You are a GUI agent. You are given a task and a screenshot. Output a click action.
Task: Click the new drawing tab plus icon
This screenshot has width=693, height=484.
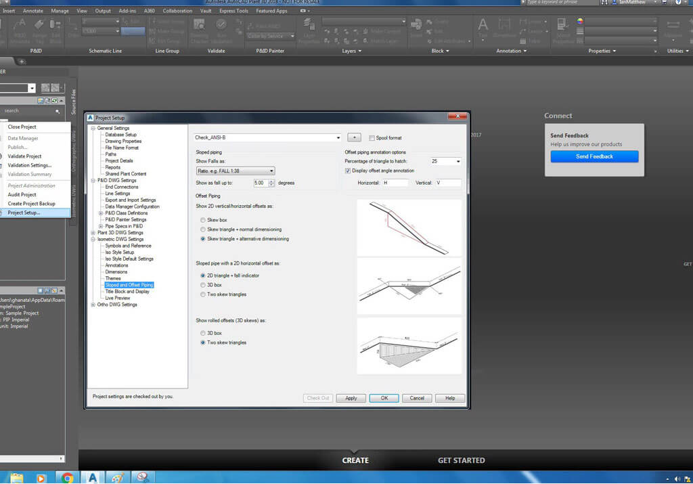(x=21, y=62)
